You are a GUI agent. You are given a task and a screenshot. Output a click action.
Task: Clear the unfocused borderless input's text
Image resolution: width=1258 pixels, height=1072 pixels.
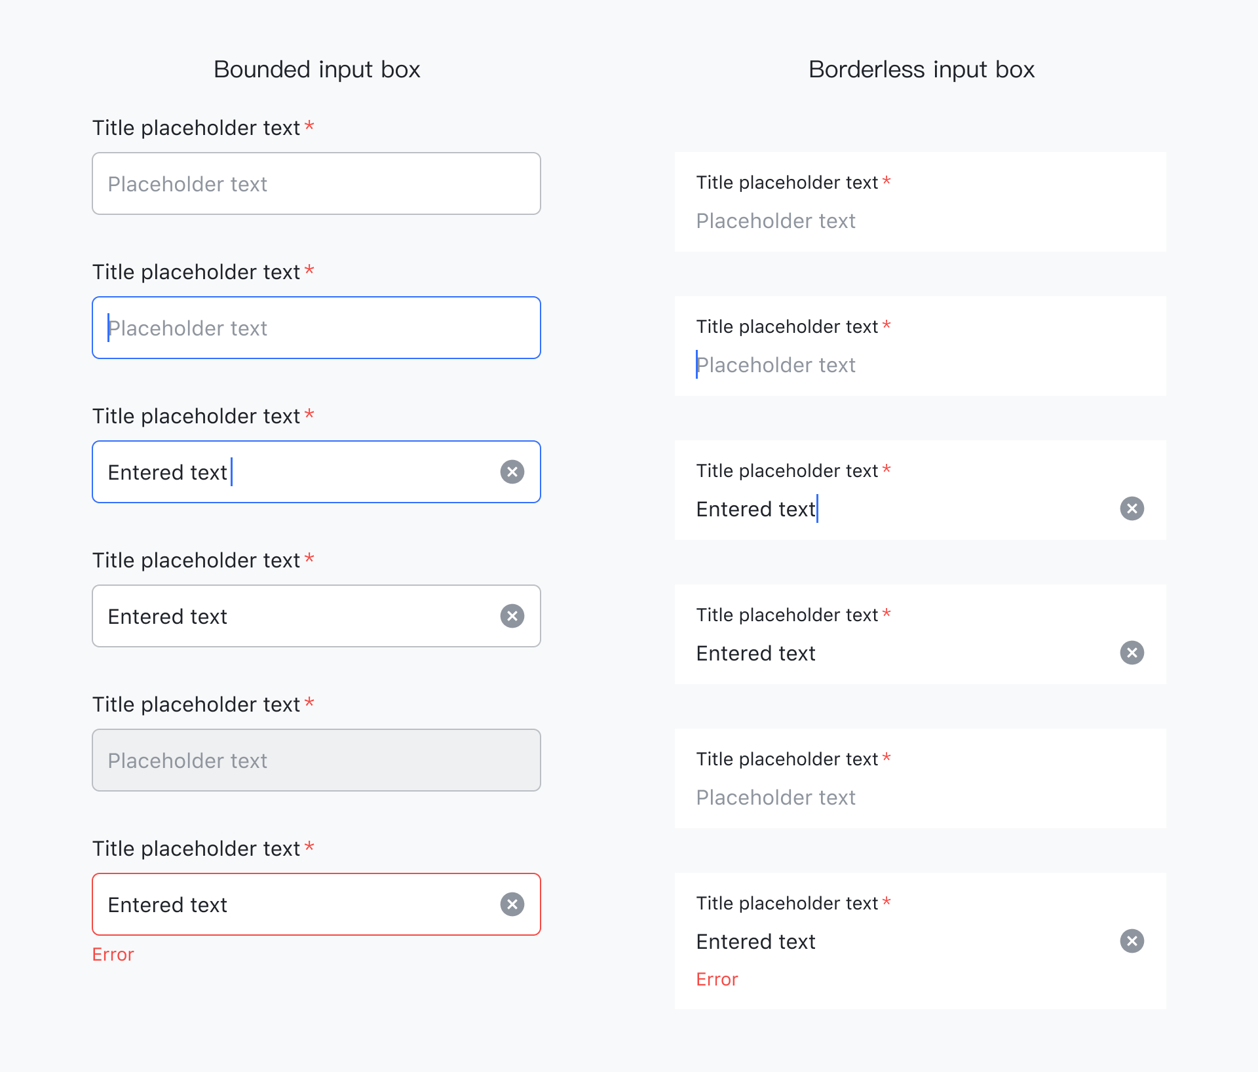(x=1132, y=653)
